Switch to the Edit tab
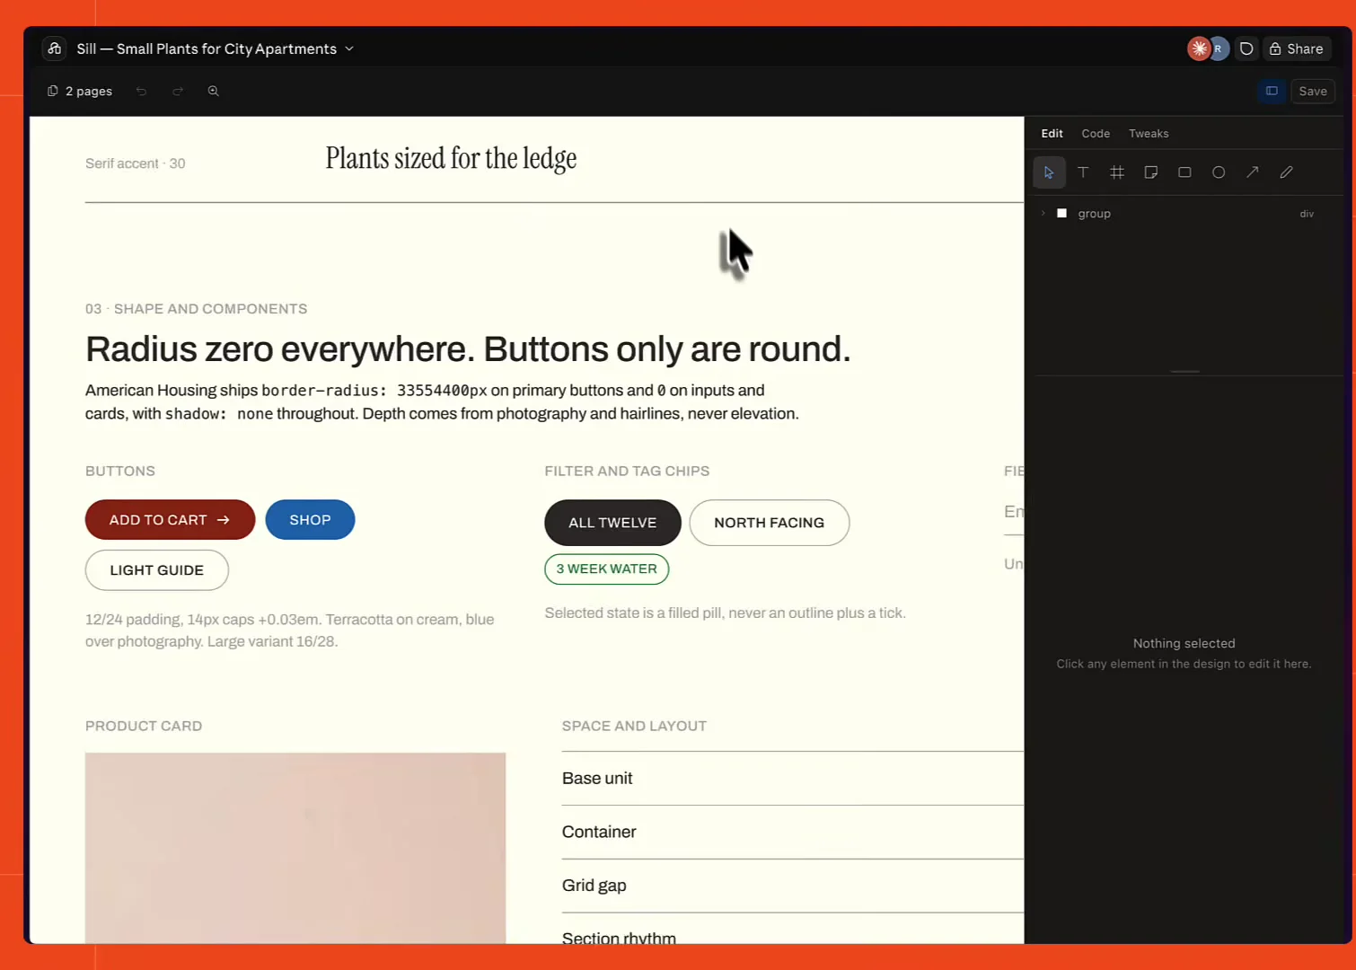Screen dimensions: 1356x970 [x=1052, y=133]
